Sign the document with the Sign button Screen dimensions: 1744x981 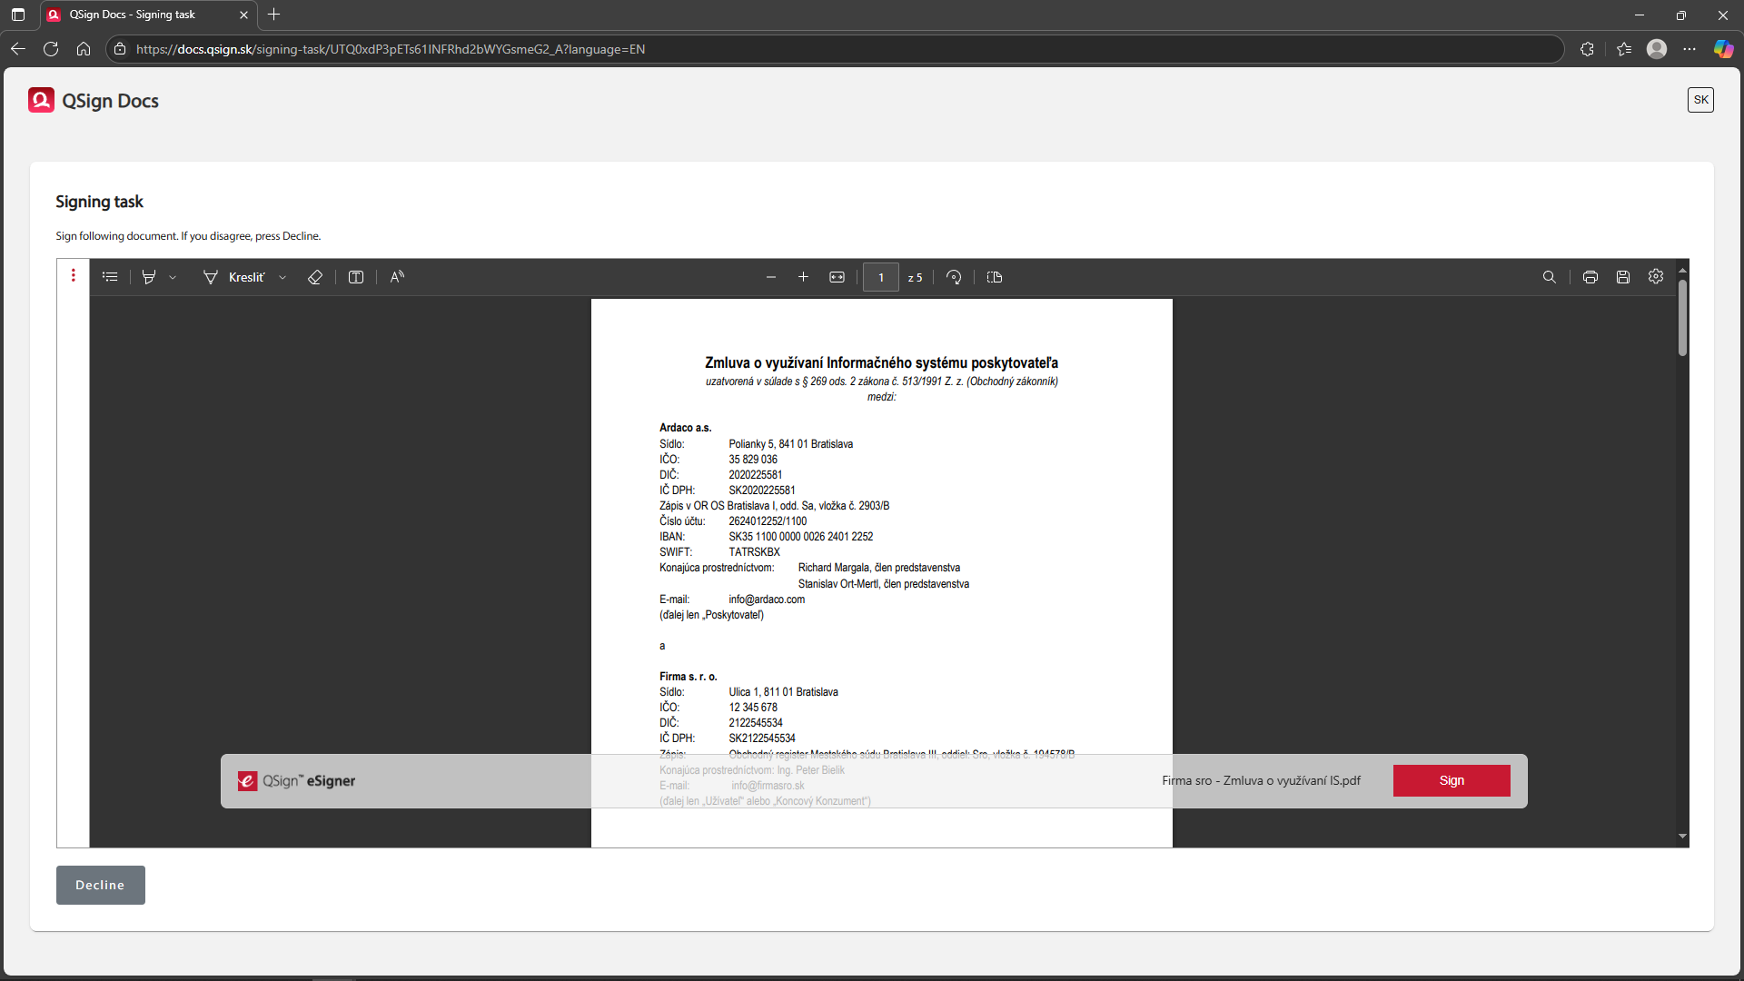click(x=1452, y=780)
